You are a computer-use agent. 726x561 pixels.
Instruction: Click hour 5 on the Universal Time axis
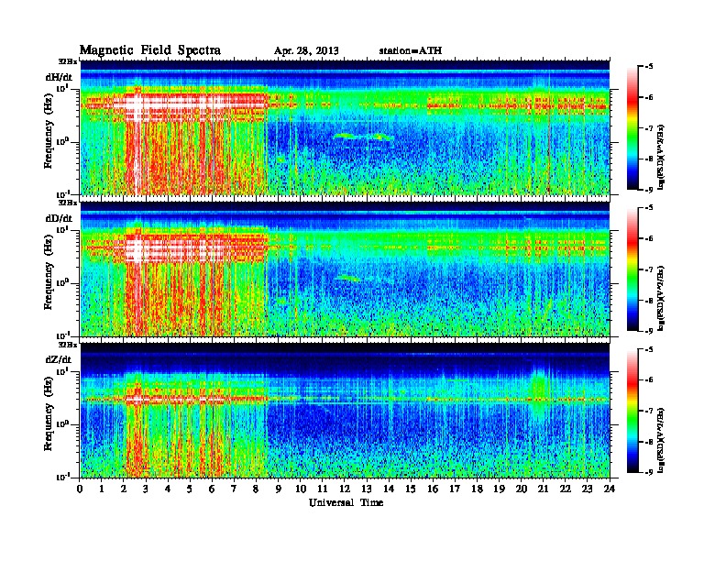coord(190,489)
